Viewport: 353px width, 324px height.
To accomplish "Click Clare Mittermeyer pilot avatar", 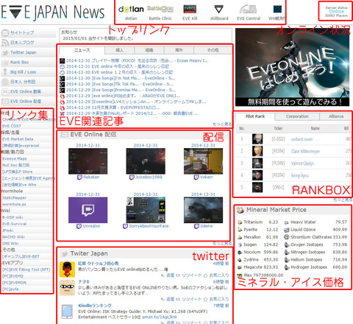I will (257, 151).
